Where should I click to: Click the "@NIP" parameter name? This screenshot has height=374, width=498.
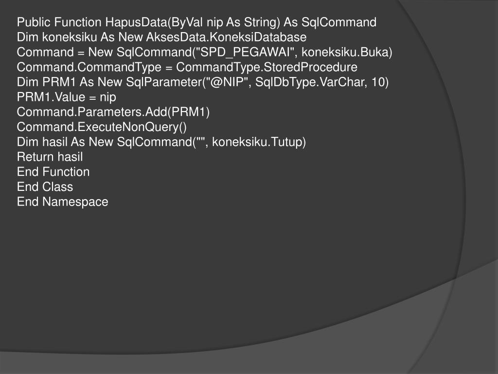tap(228, 82)
